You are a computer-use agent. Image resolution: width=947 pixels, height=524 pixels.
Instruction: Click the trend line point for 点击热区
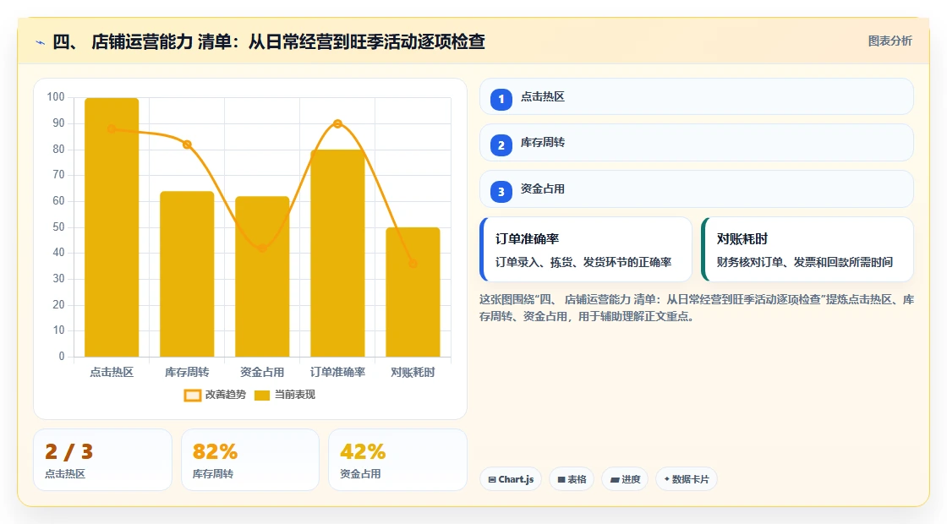pos(112,128)
